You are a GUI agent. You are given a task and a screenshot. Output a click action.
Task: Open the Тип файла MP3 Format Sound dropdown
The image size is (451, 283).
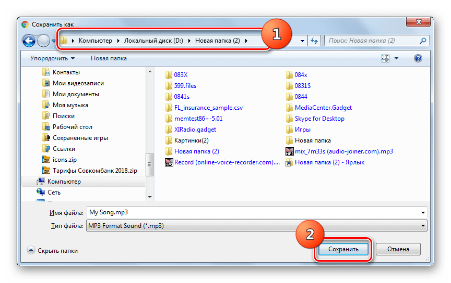click(257, 226)
